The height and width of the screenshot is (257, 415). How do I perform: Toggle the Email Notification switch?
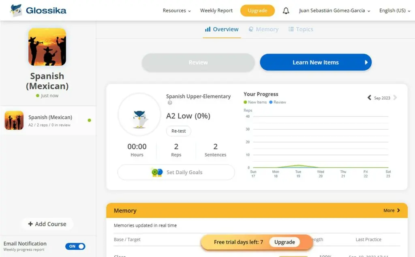(x=75, y=246)
